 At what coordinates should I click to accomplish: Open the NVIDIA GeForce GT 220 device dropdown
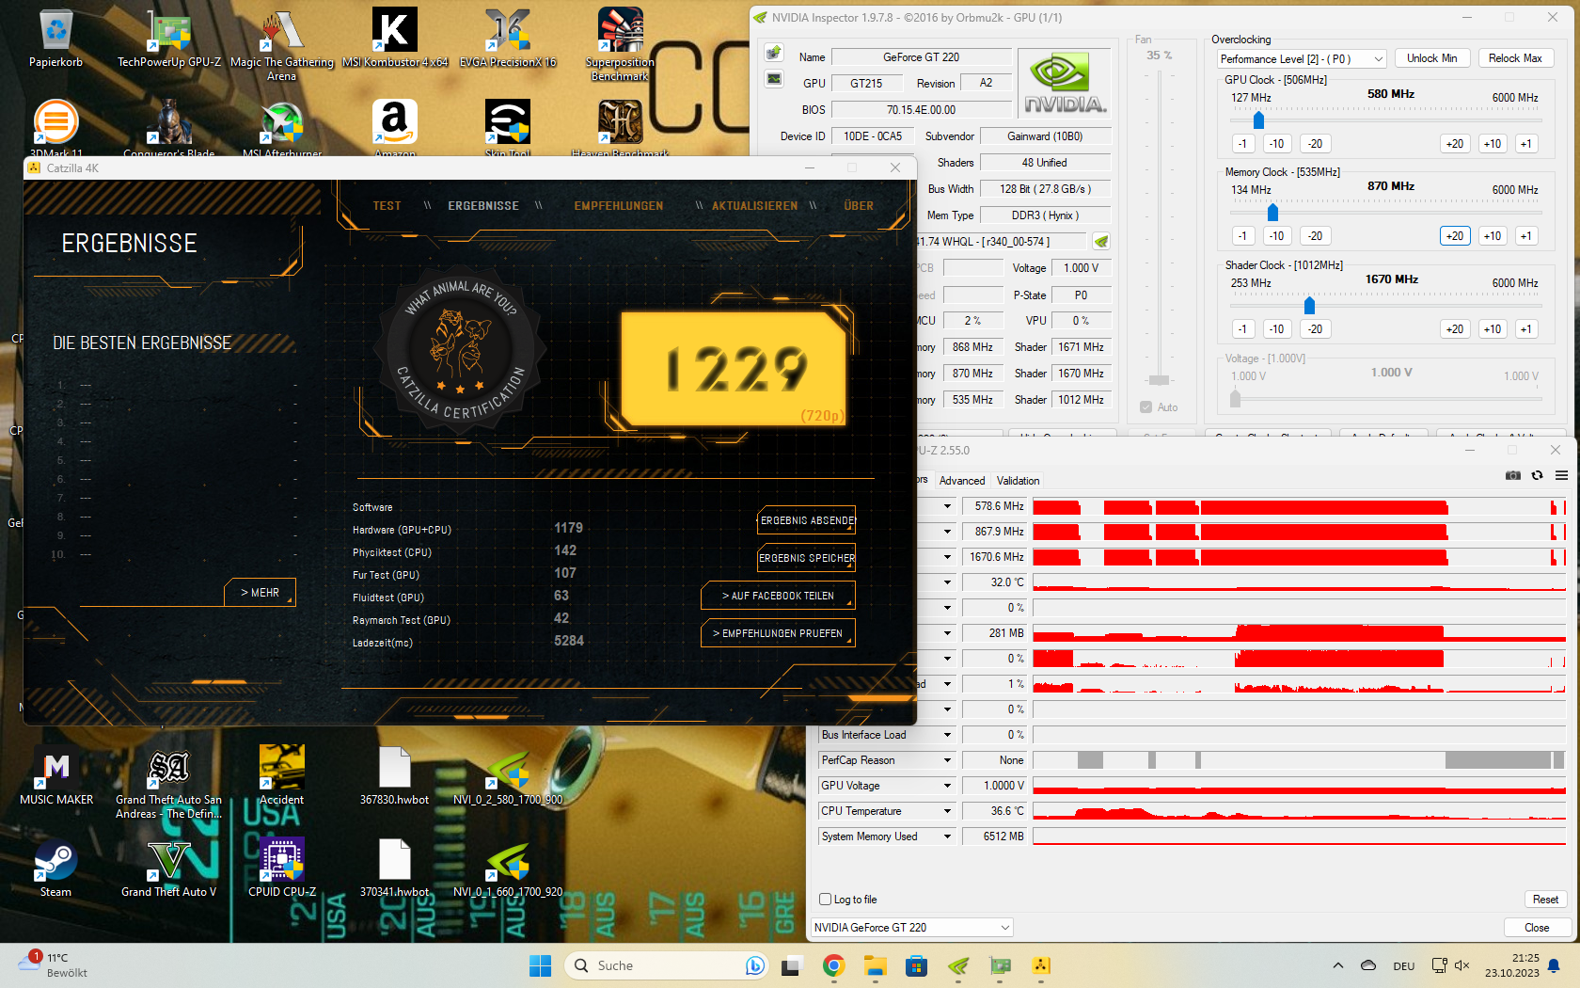click(911, 927)
